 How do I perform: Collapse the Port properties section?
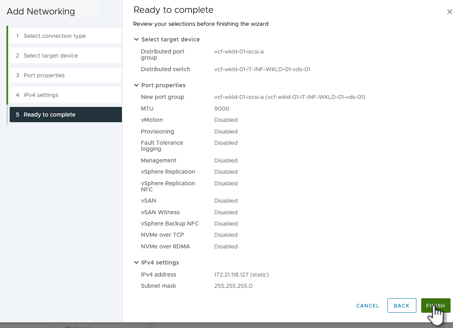136,85
